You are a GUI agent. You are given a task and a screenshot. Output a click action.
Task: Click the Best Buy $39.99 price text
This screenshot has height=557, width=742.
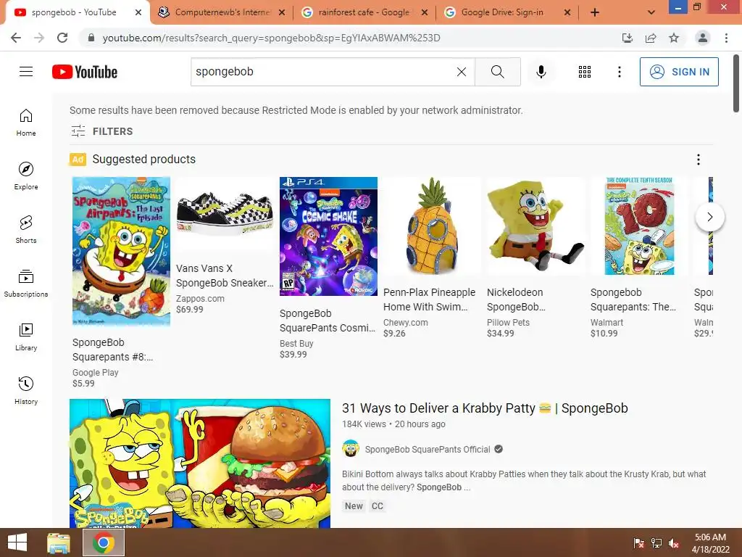(293, 354)
